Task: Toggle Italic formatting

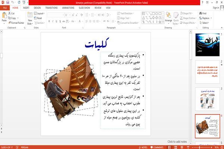Action: [53, 21]
